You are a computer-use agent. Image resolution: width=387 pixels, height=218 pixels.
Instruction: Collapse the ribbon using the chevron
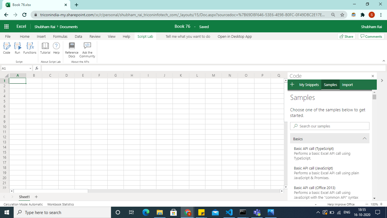(384, 60)
